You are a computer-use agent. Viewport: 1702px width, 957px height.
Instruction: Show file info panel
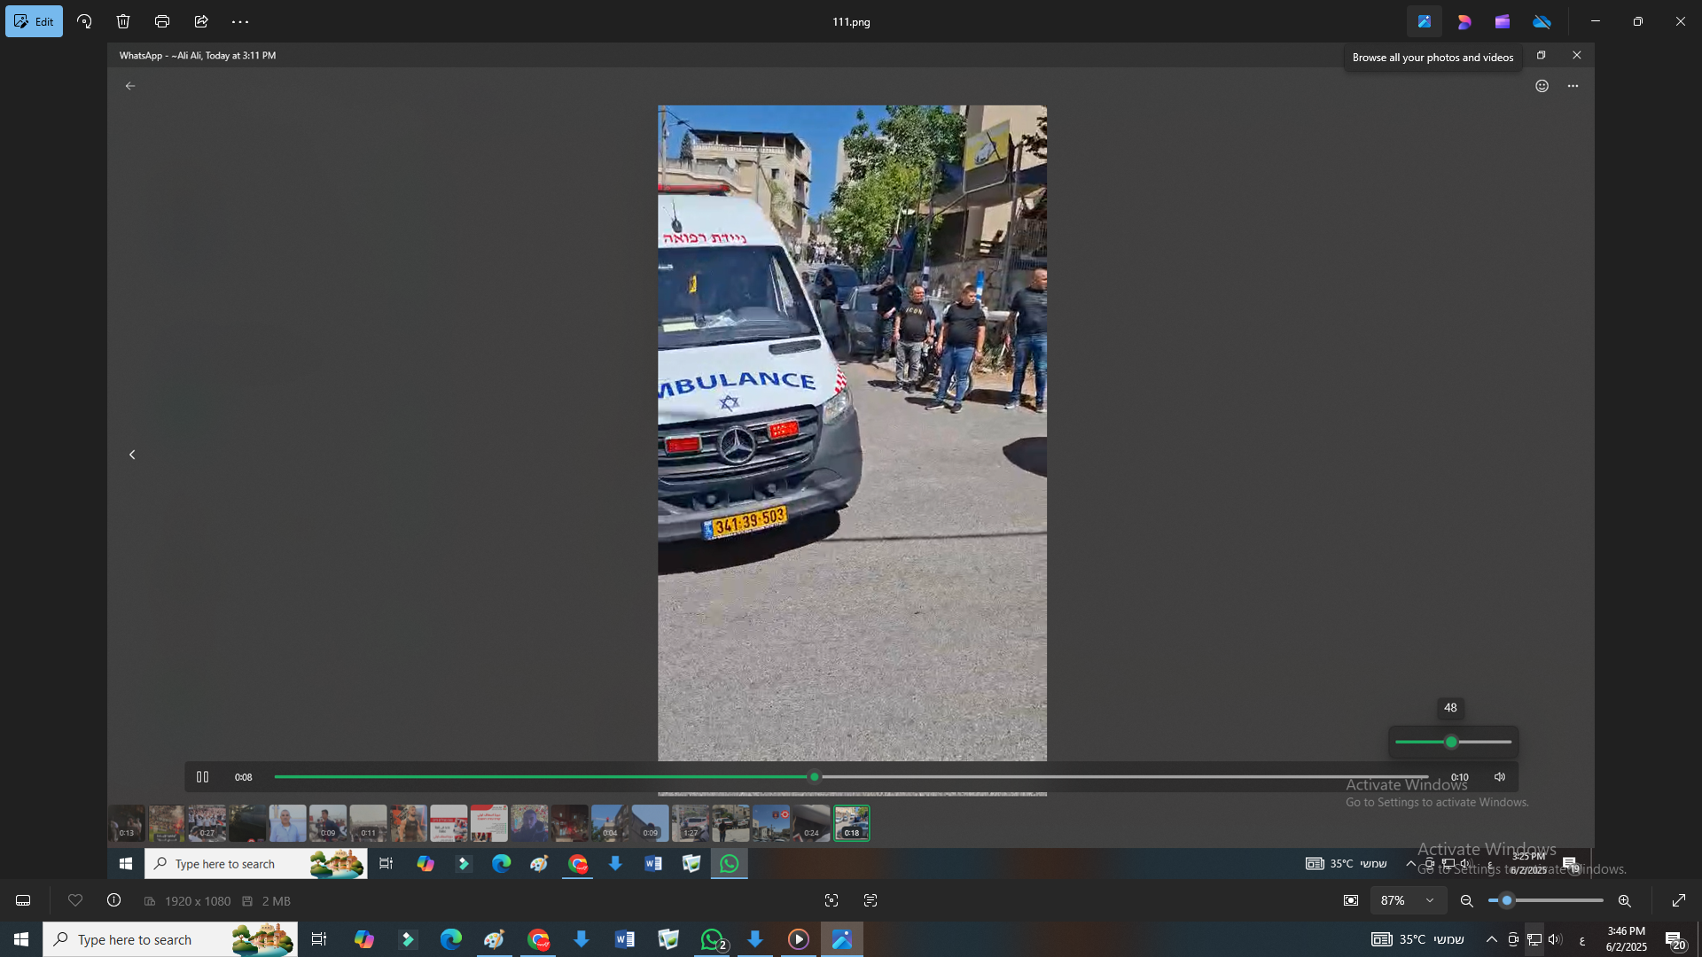[113, 900]
